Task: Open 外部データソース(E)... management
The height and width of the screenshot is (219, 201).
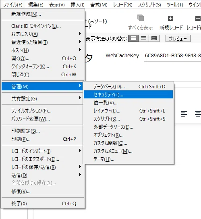Action: [128, 127]
